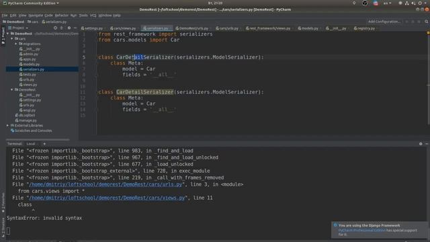The height and width of the screenshot is (242, 430).
Task: Click the clock in the top bar
Action: pos(215,3)
